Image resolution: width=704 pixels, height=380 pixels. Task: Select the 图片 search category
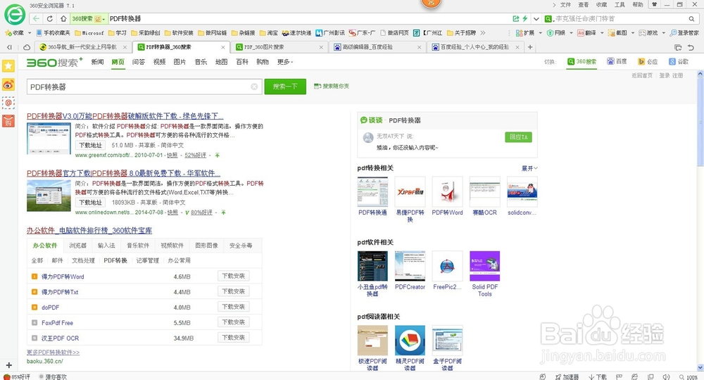pyautogui.click(x=180, y=62)
